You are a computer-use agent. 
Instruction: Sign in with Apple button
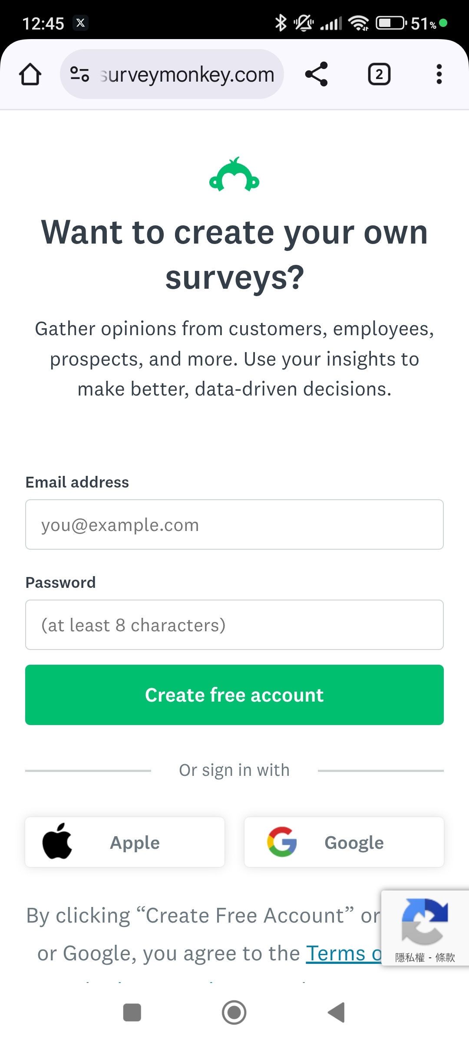125,842
